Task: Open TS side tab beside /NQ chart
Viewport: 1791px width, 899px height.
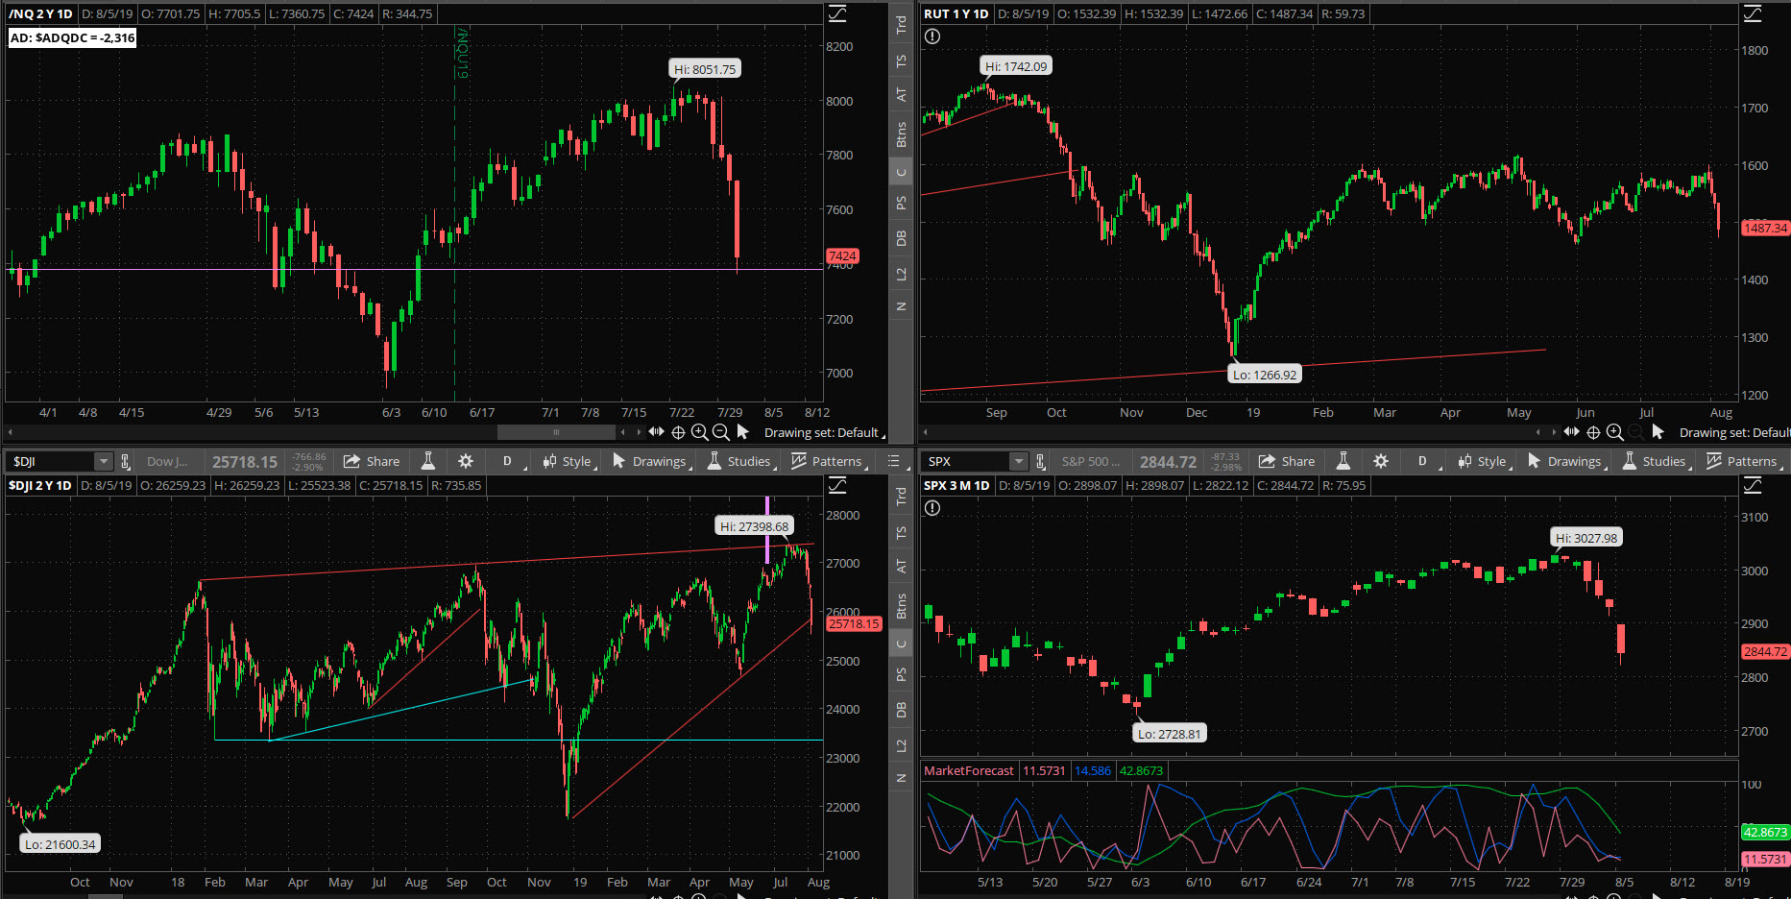Action: point(901,61)
